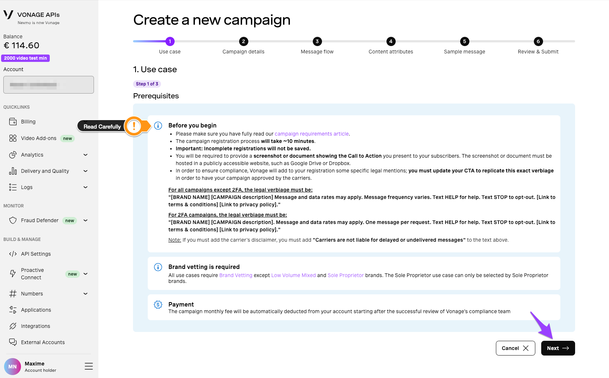Expand the Logs sidebar section
The image size is (609, 378).
click(x=85, y=187)
